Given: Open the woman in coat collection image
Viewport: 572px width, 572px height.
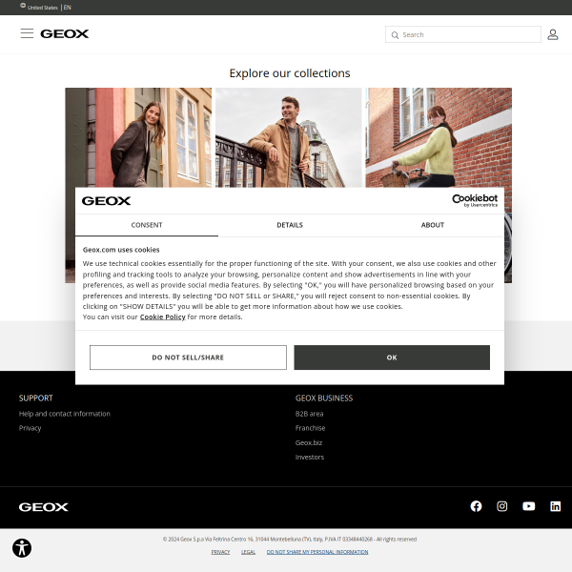Looking at the screenshot, I should coord(138,137).
